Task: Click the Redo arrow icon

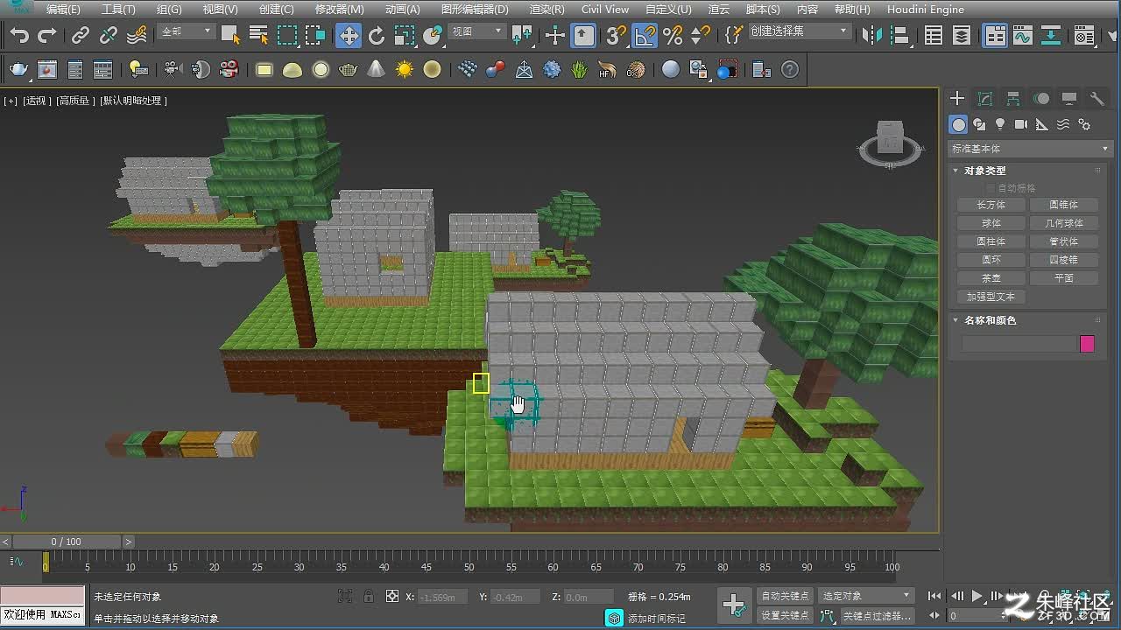Action: coord(47,35)
